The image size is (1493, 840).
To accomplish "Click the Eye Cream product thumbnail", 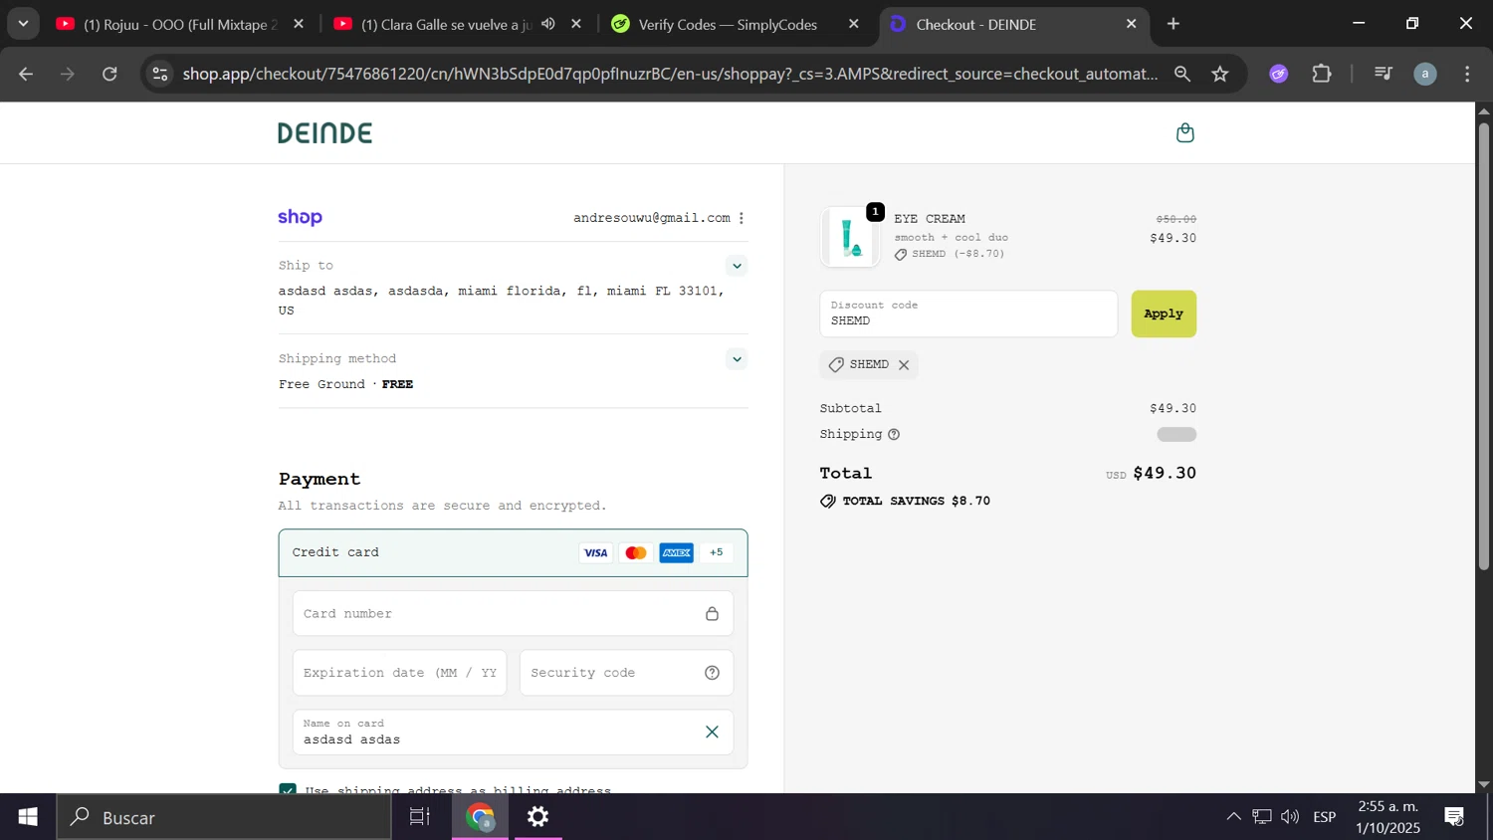I will pyautogui.click(x=850, y=238).
